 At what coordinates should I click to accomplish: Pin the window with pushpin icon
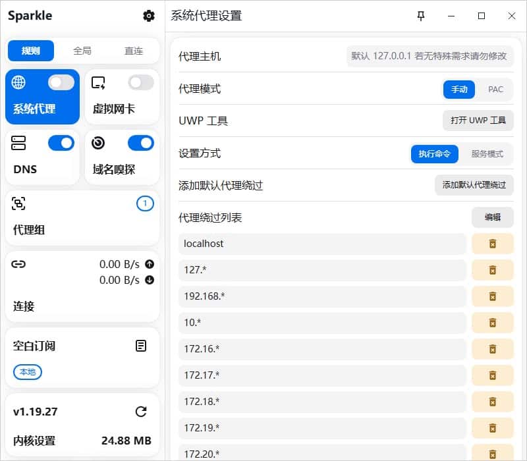click(420, 16)
